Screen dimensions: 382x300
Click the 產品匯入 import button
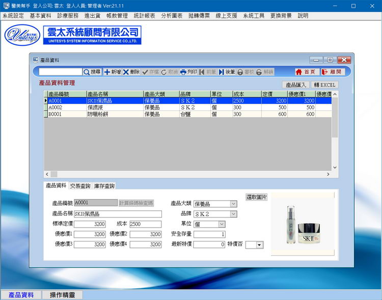[295, 85]
